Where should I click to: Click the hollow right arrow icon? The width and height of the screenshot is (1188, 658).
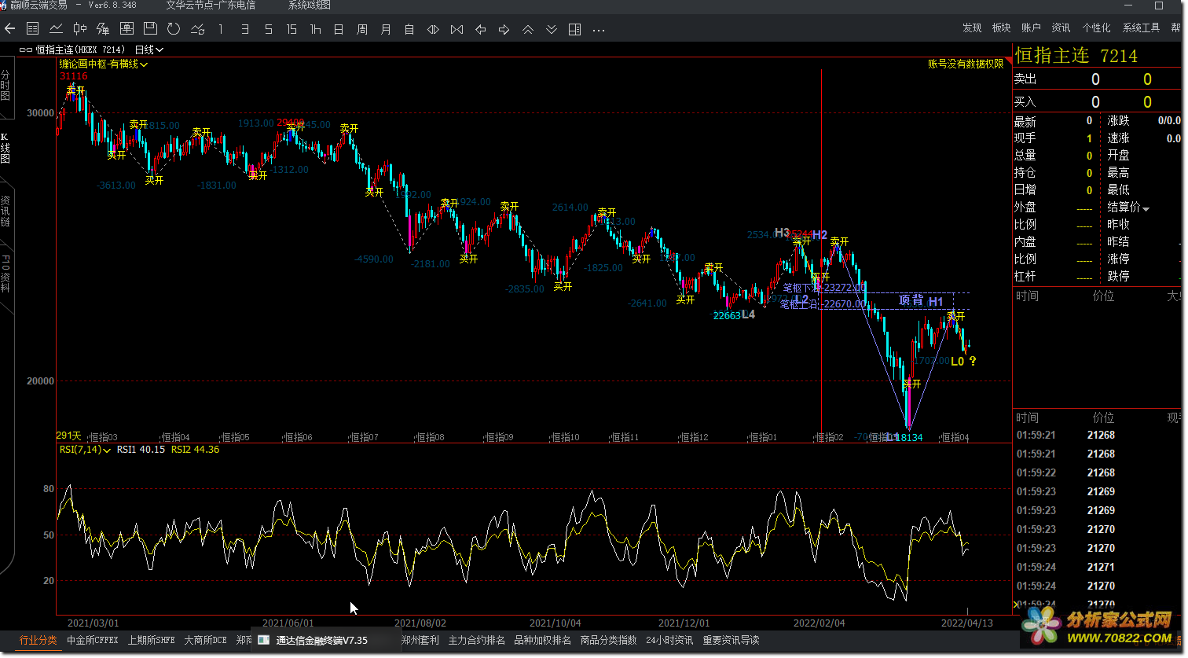[504, 29]
